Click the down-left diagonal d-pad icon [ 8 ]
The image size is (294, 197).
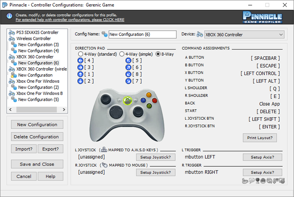[129, 74]
